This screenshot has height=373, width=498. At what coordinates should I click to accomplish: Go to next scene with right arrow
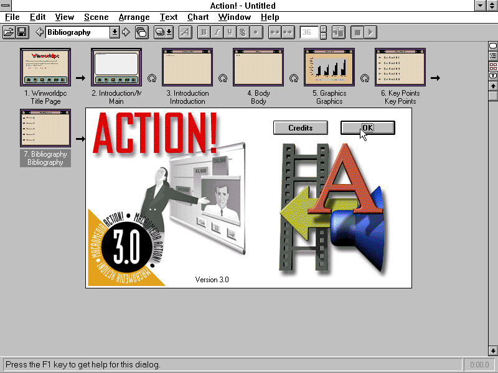coord(126,32)
